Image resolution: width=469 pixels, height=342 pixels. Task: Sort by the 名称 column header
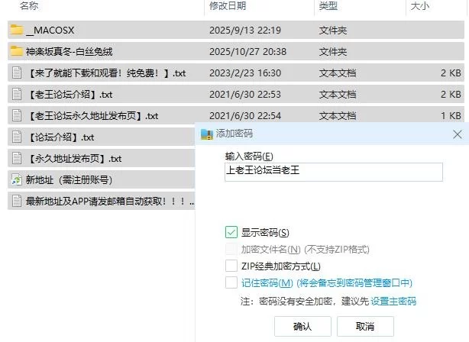click(x=29, y=5)
